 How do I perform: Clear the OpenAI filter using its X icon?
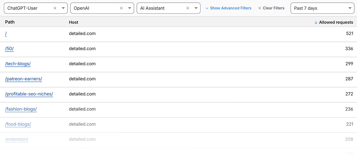click(x=121, y=8)
